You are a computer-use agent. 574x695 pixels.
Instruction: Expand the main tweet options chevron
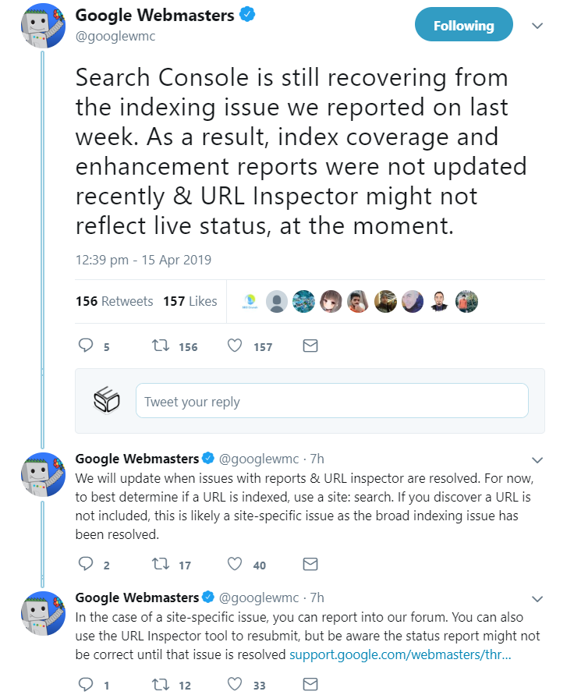click(537, 26)
